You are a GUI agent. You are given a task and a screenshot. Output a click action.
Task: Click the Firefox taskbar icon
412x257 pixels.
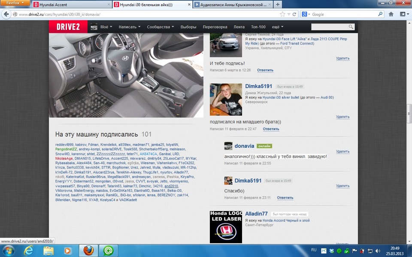pyautogui.click(x=88, y=251)
